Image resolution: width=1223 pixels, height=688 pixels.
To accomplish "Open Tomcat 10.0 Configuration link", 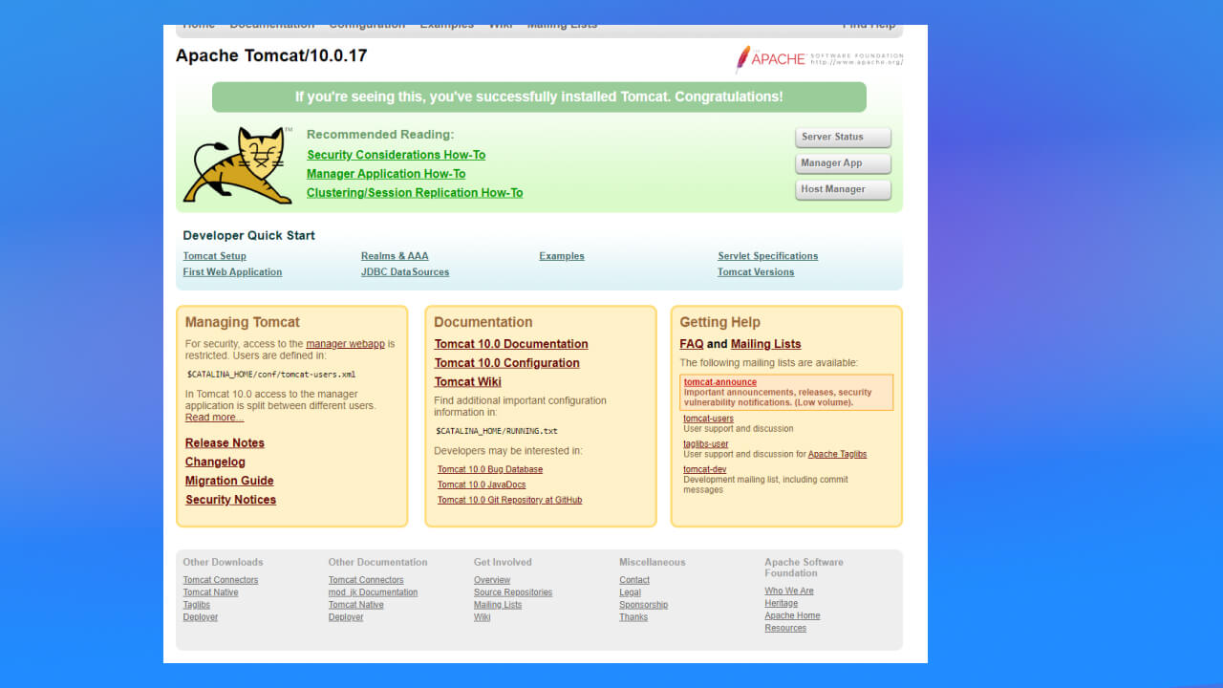I will [x=506, y=363].
